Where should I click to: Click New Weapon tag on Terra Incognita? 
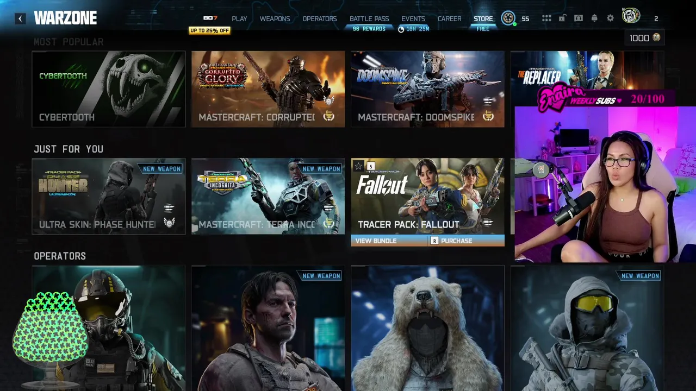pos(321,169)
